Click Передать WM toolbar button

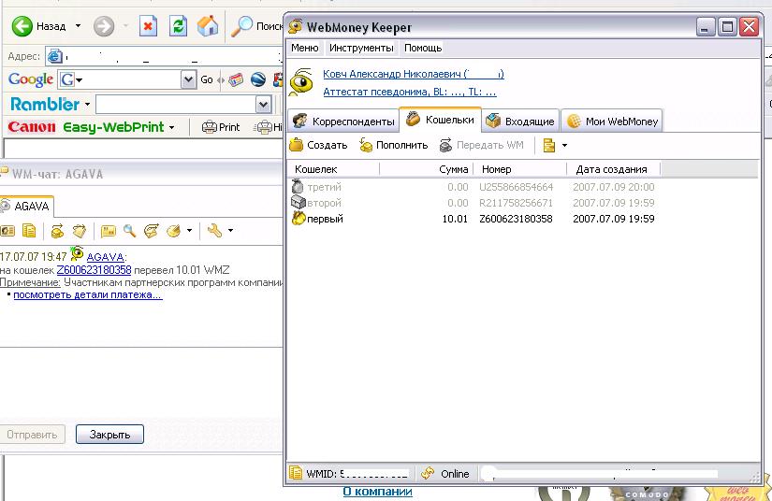(482, 145)
